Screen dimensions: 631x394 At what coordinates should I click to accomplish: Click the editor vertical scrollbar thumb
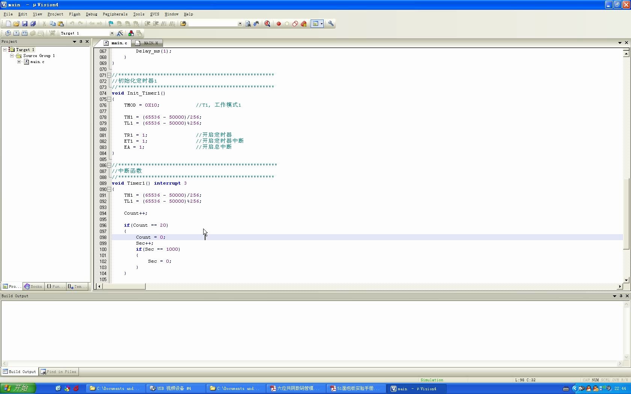[x=626, y=214]
